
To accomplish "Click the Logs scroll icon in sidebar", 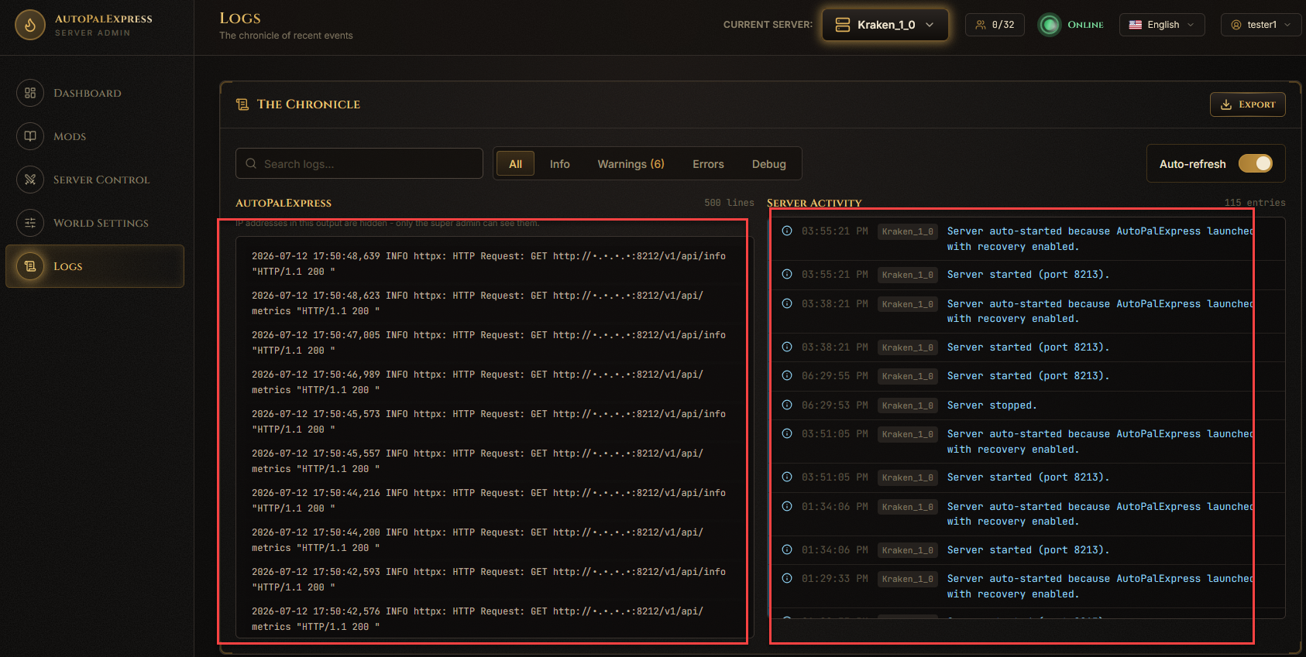I will pos(30,266).
